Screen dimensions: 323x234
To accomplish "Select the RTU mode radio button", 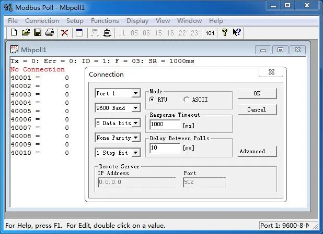I will click(x=152, y=100).
